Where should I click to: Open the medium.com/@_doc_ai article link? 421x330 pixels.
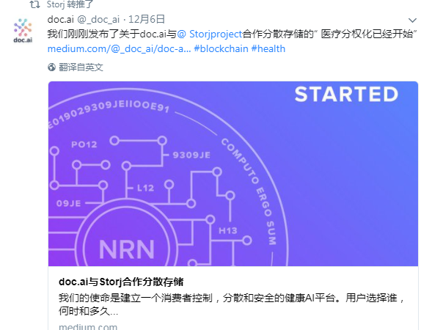(120, 49)
